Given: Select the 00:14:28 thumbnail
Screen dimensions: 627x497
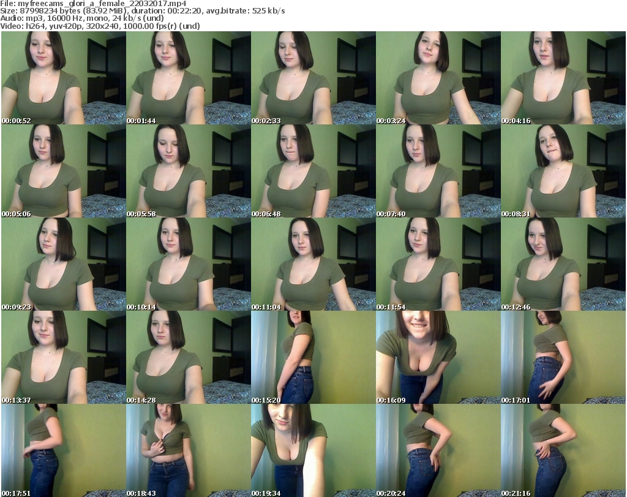Looking at the screenshot, I should pyautogui.click(x=189, y=357).
